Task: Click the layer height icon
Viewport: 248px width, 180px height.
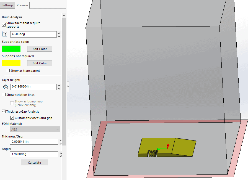Action: pyautogui.click(x=5, y=87)
